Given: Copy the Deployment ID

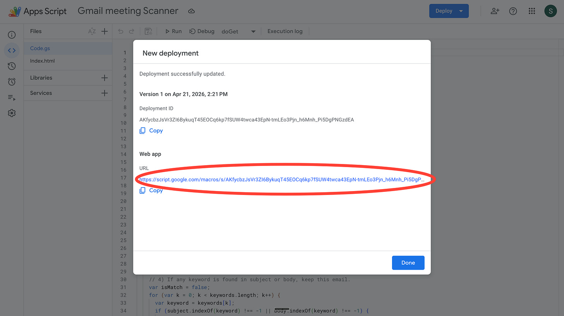Looking at the screenshot, I should click(x=151, y=131).
